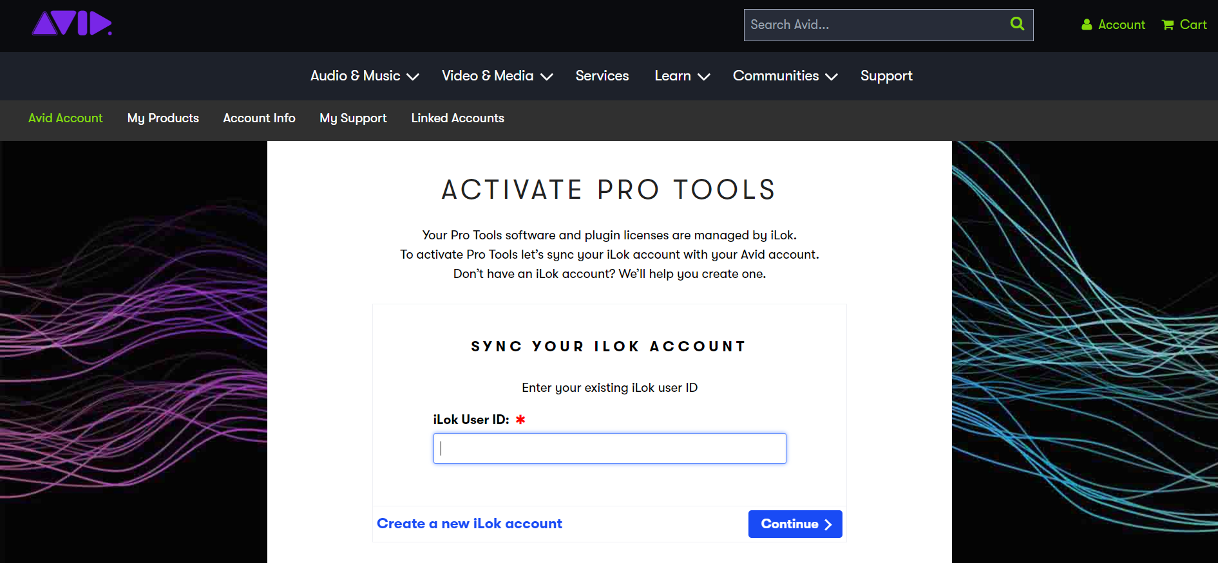The height and width of the screenshot is (563, 1218).
Task: Click the search magnifier icon
Action: click(x=1017, y=24)
